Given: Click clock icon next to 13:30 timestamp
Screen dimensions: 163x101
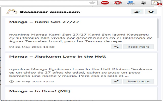Looking at the screenshot, I should 11,47.
